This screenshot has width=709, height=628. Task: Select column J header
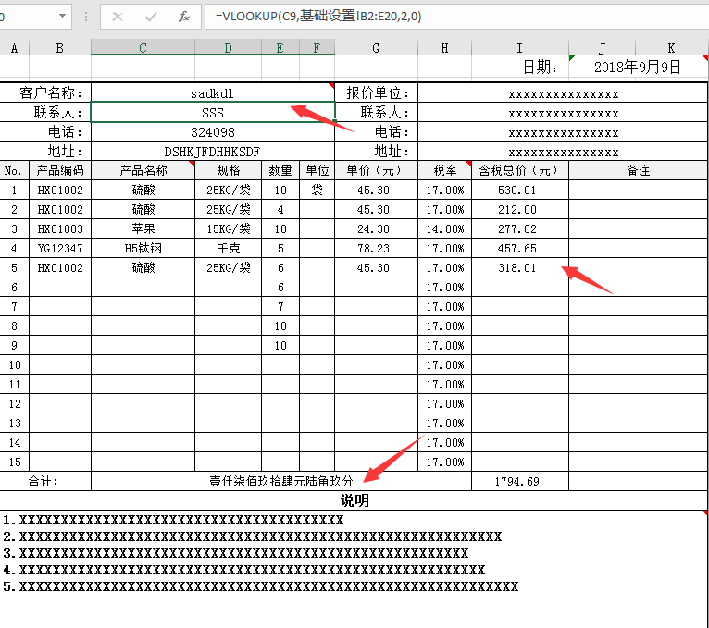[x=603, y=48]
